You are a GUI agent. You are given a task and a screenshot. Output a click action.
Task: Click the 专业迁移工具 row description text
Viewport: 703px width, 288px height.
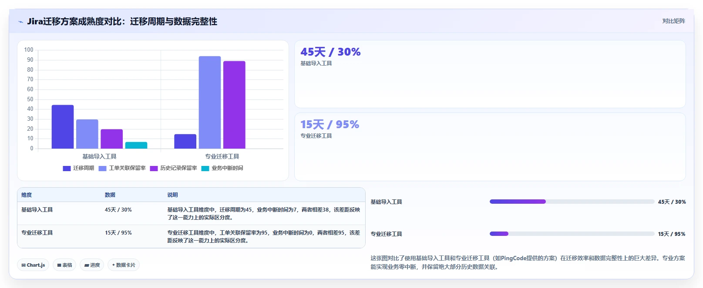tap(264, 236)
